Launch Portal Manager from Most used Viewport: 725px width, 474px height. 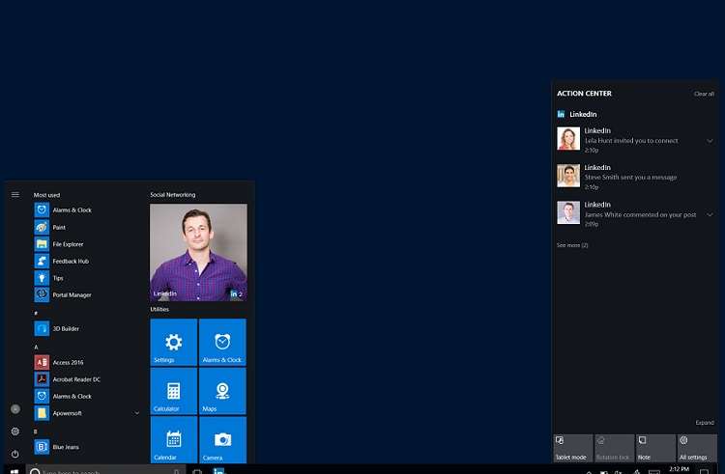pos(63,294)
